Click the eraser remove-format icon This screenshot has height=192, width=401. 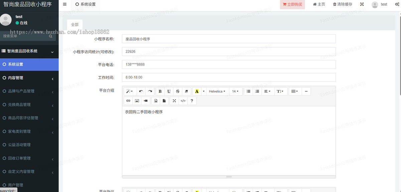[x=186, y=91]
